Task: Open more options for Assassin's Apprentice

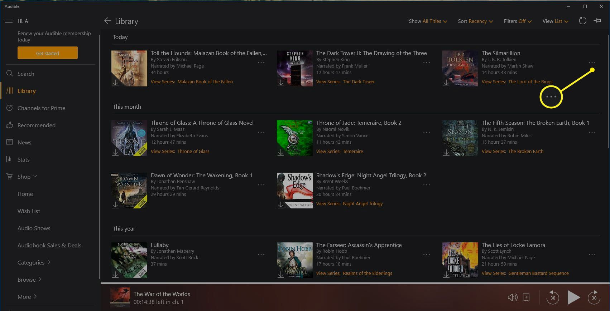Action: (427, 255)
